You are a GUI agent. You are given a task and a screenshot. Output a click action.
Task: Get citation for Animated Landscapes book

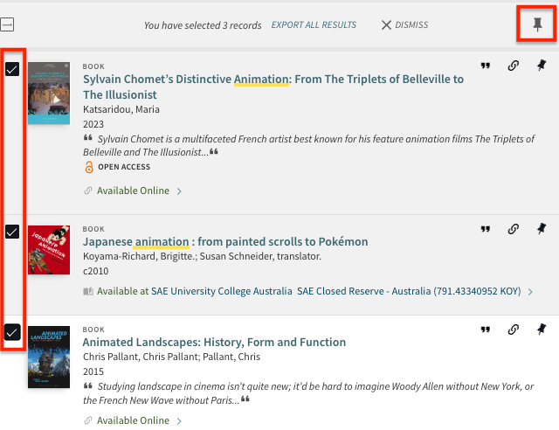click(x=486, y=329)
